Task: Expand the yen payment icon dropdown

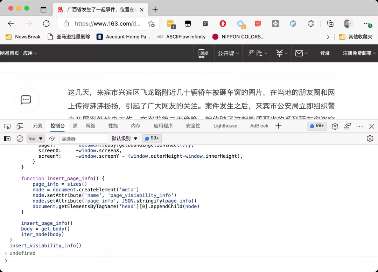Action: tap(281, 53)
